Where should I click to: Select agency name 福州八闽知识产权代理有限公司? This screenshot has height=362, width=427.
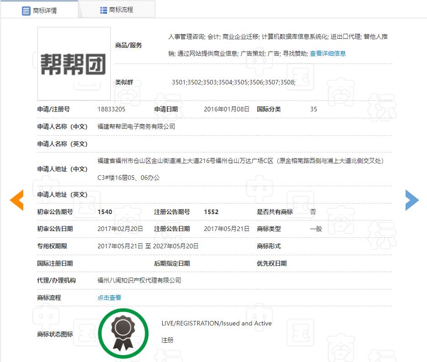click(x=139, y=280)
